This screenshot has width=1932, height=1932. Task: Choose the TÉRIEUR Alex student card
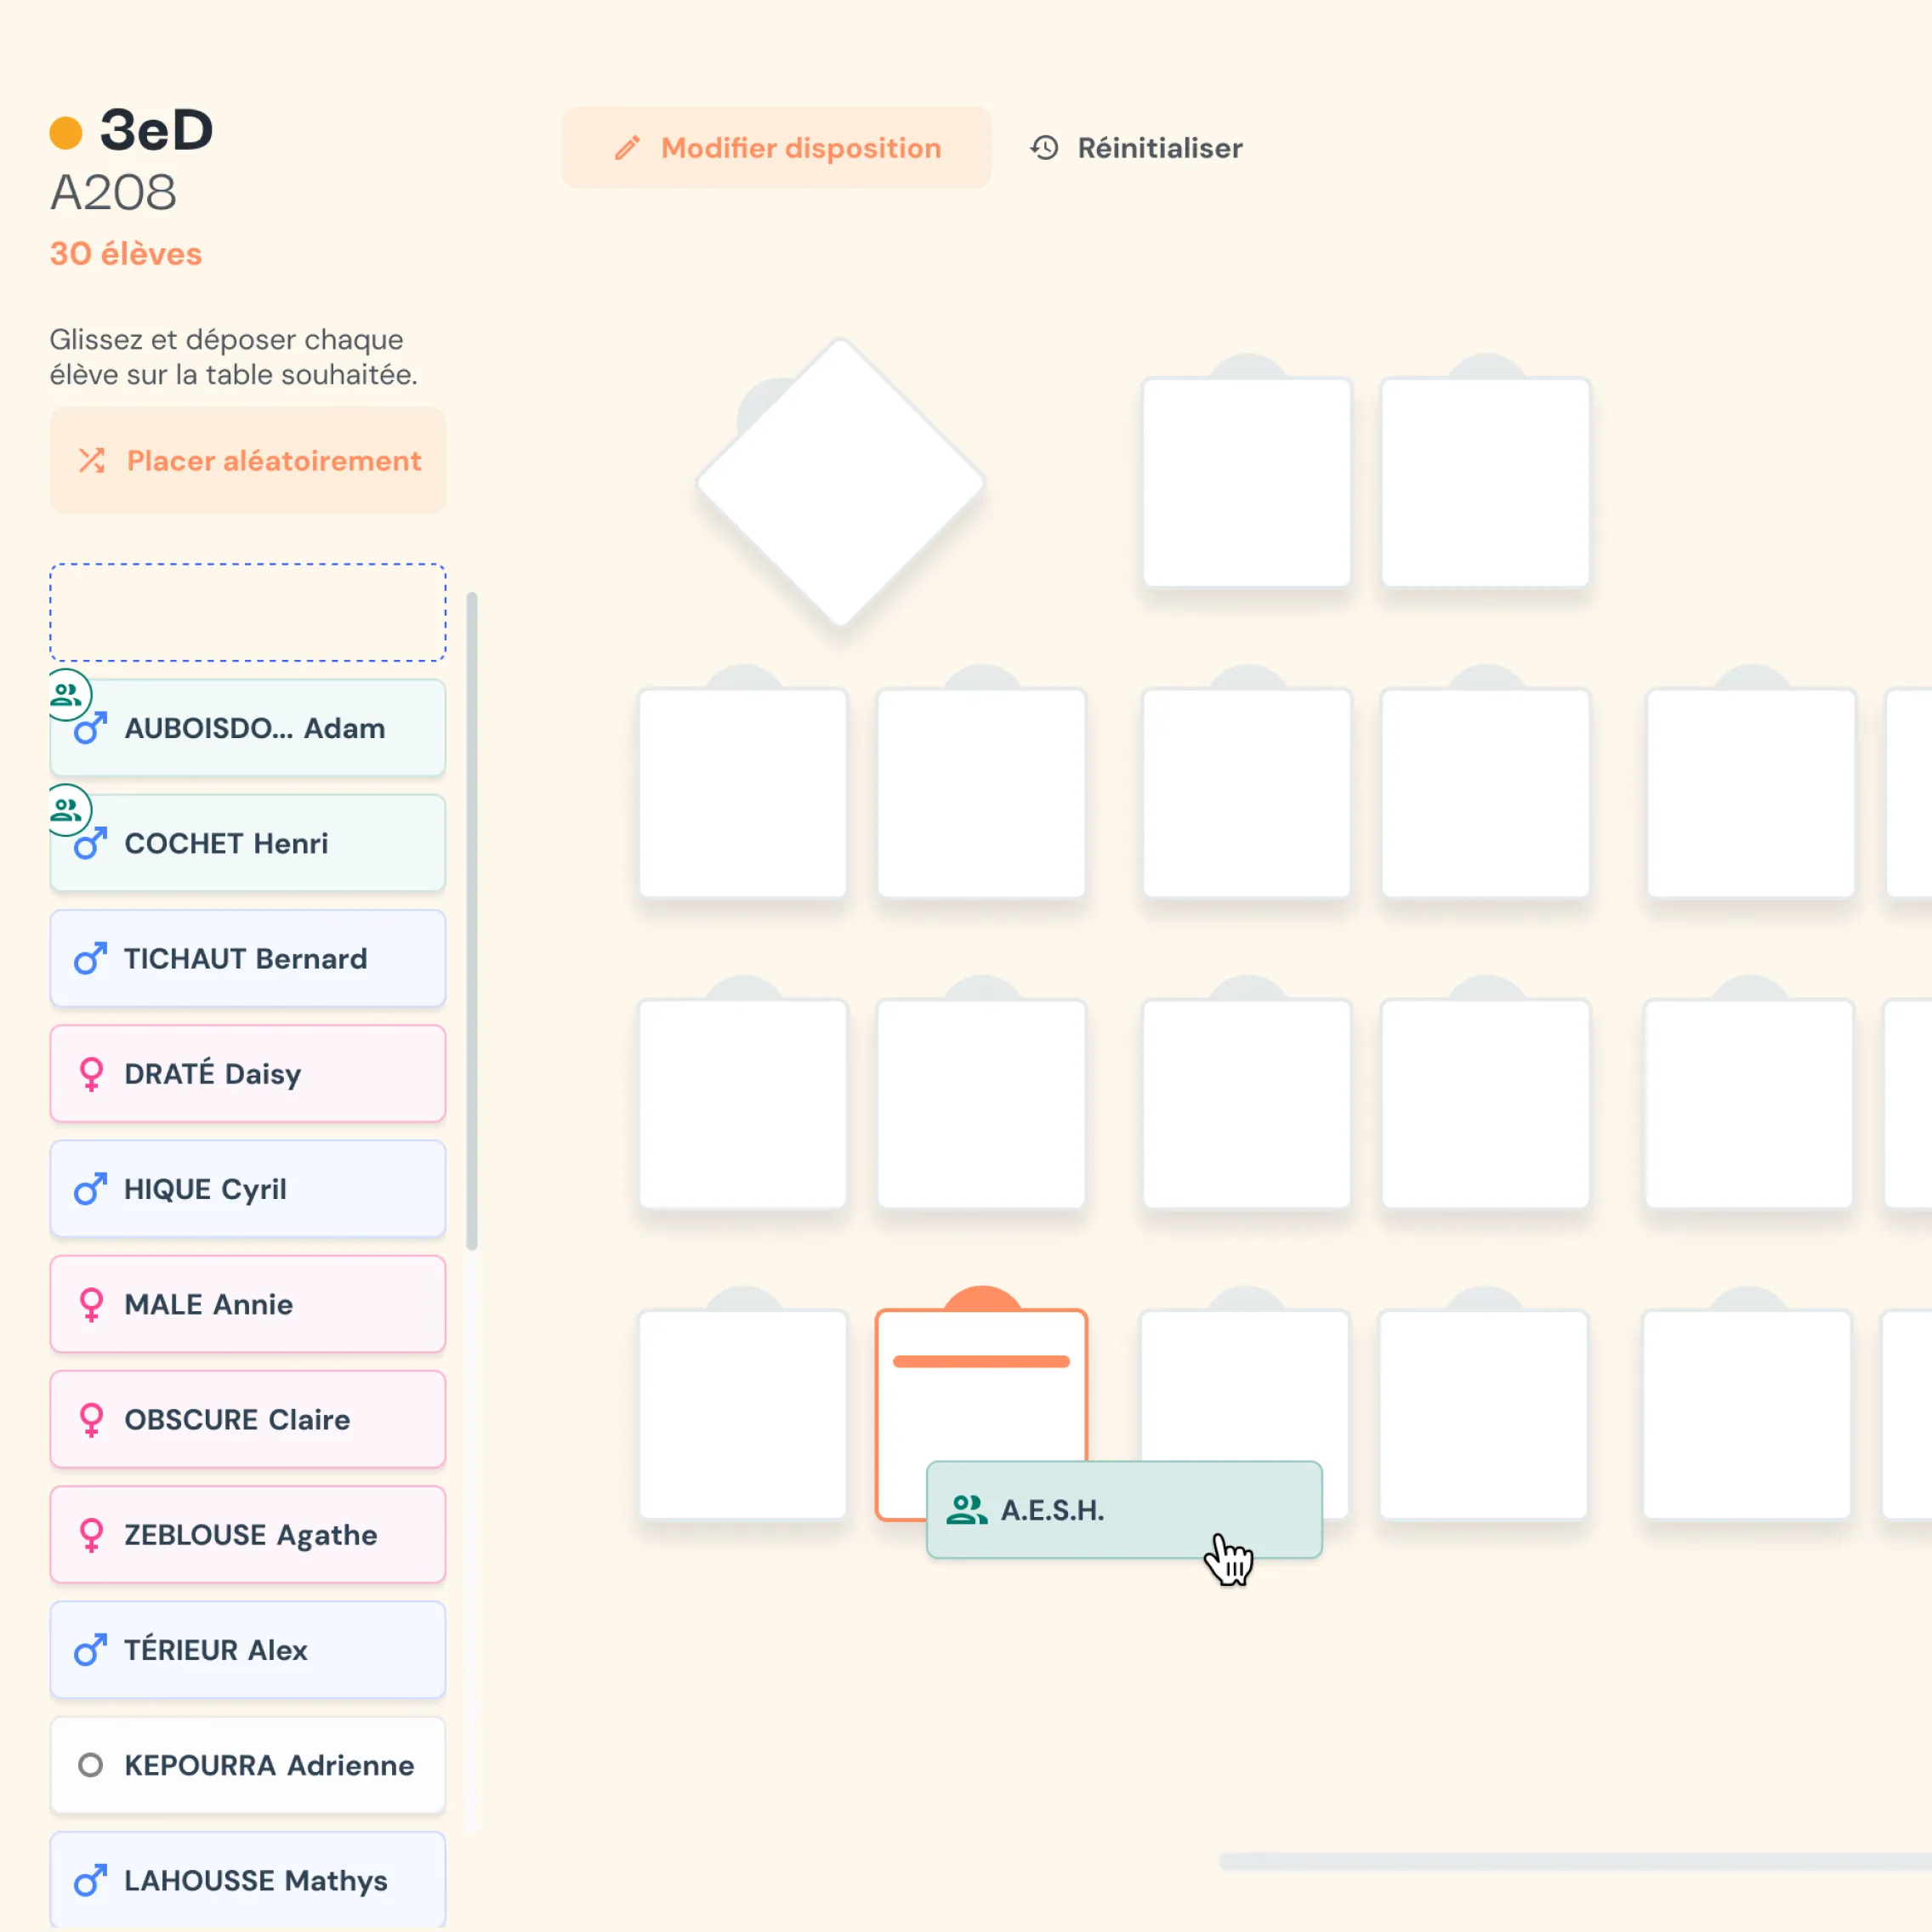tap(248, 1650)
